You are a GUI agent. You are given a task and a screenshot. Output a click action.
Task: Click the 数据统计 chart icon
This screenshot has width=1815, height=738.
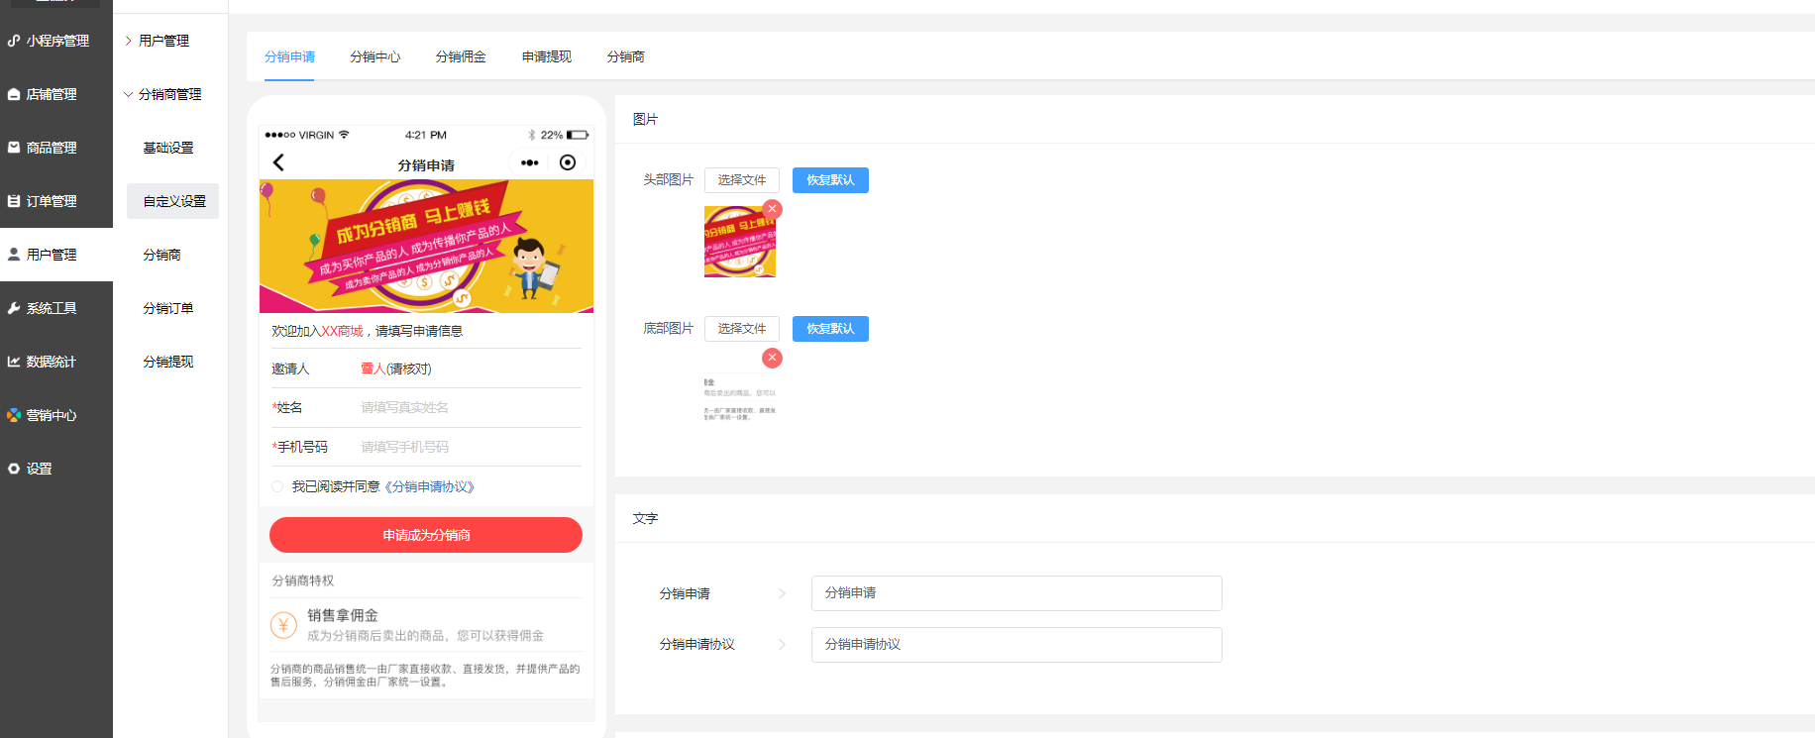coord(14,362)
